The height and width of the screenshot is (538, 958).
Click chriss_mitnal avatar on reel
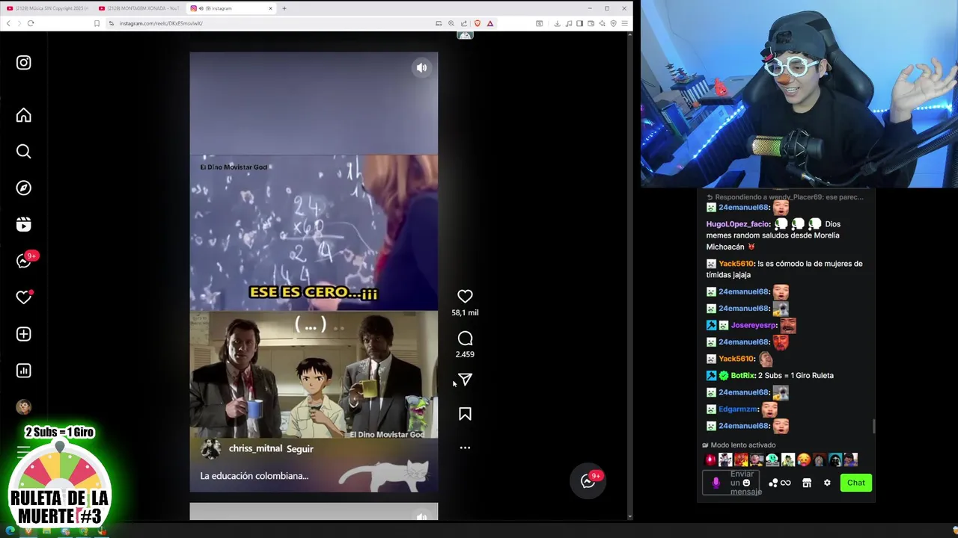(x=211, y=449)
